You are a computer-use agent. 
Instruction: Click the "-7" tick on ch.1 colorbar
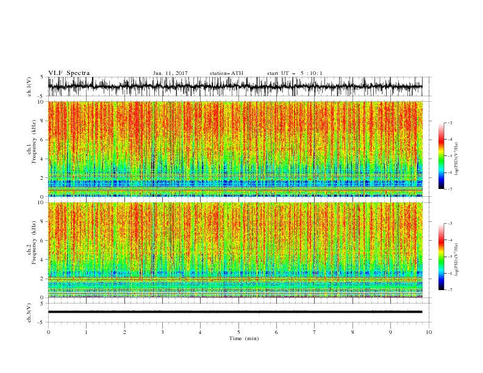(450, 189)
